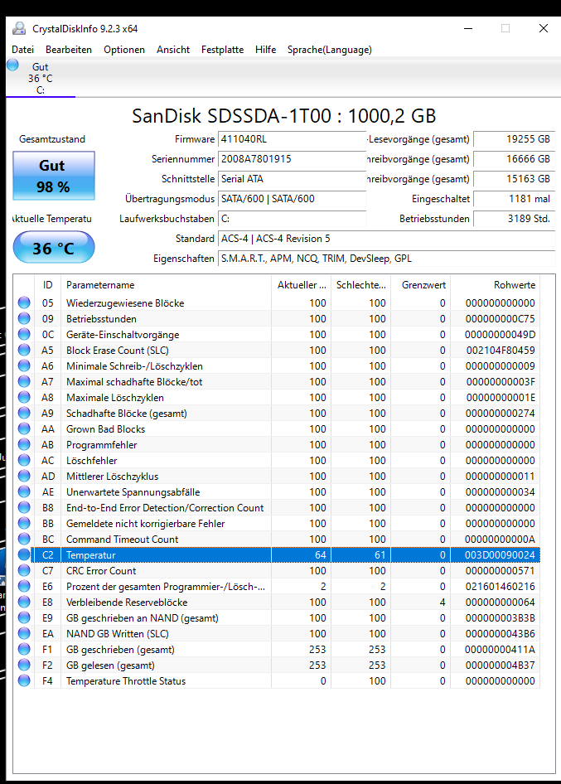The width and height of the screenshot is (561, 784).
Task: Click the Lesevorgänge value 19255 GB
Action: click(x=515, y=139)
